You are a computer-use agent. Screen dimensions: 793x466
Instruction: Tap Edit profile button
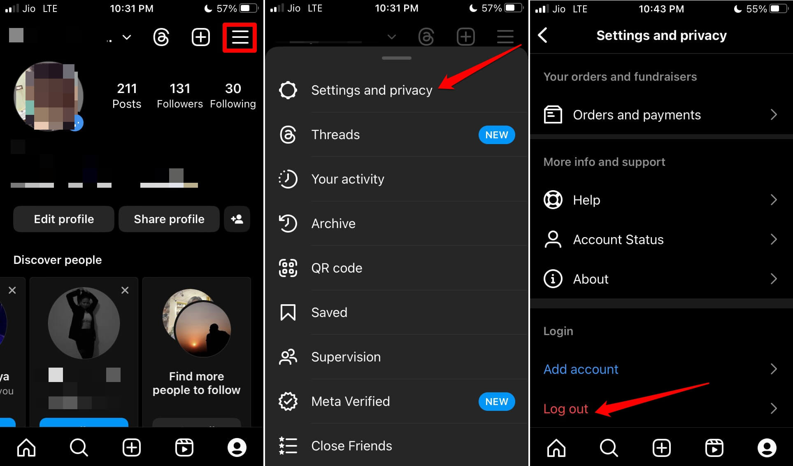(64, 219)
